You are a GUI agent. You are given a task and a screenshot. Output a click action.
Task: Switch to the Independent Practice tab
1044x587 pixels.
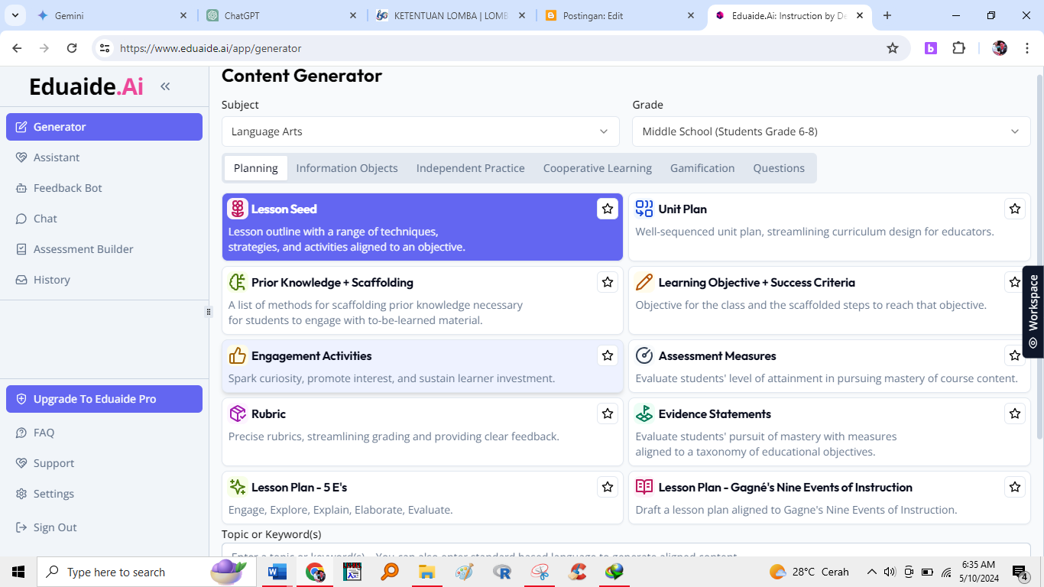tap(471, 168)
